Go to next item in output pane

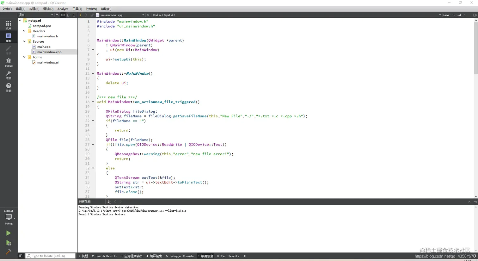point(120,202)
